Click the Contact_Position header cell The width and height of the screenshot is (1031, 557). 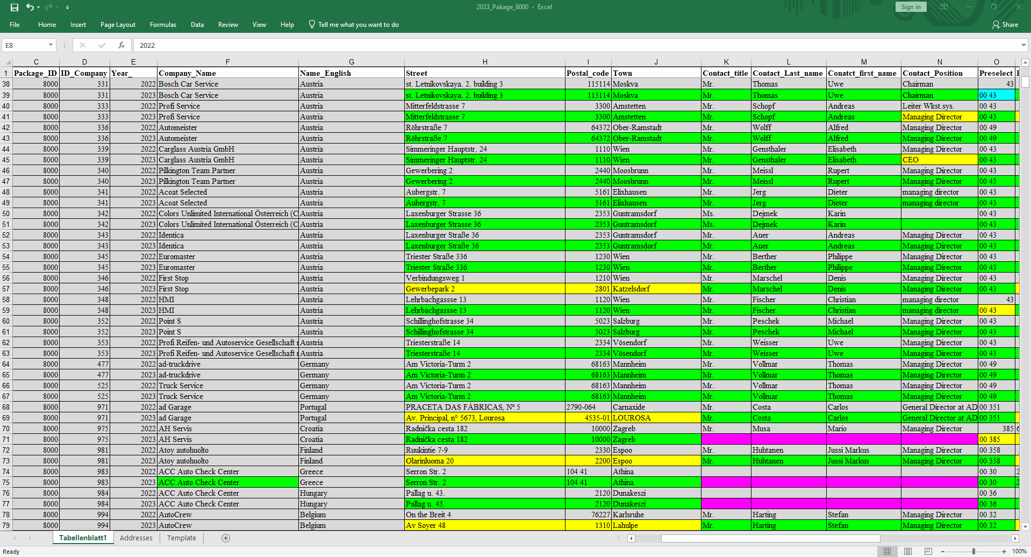(x=940, y=73)
